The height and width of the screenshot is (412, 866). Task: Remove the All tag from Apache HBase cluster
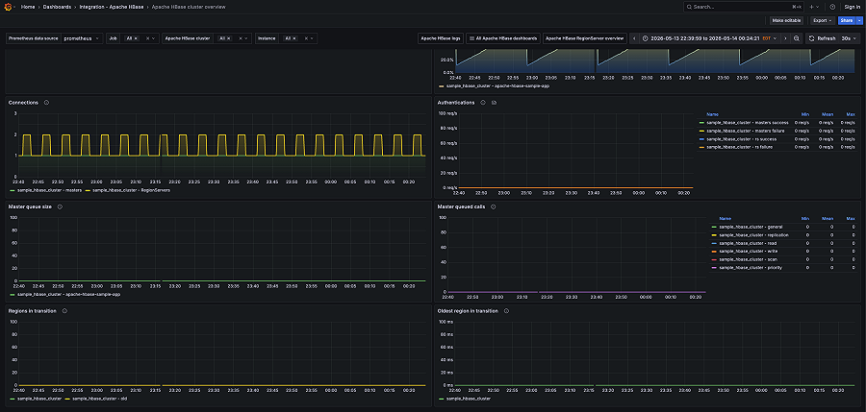click(x=229, y=38)
